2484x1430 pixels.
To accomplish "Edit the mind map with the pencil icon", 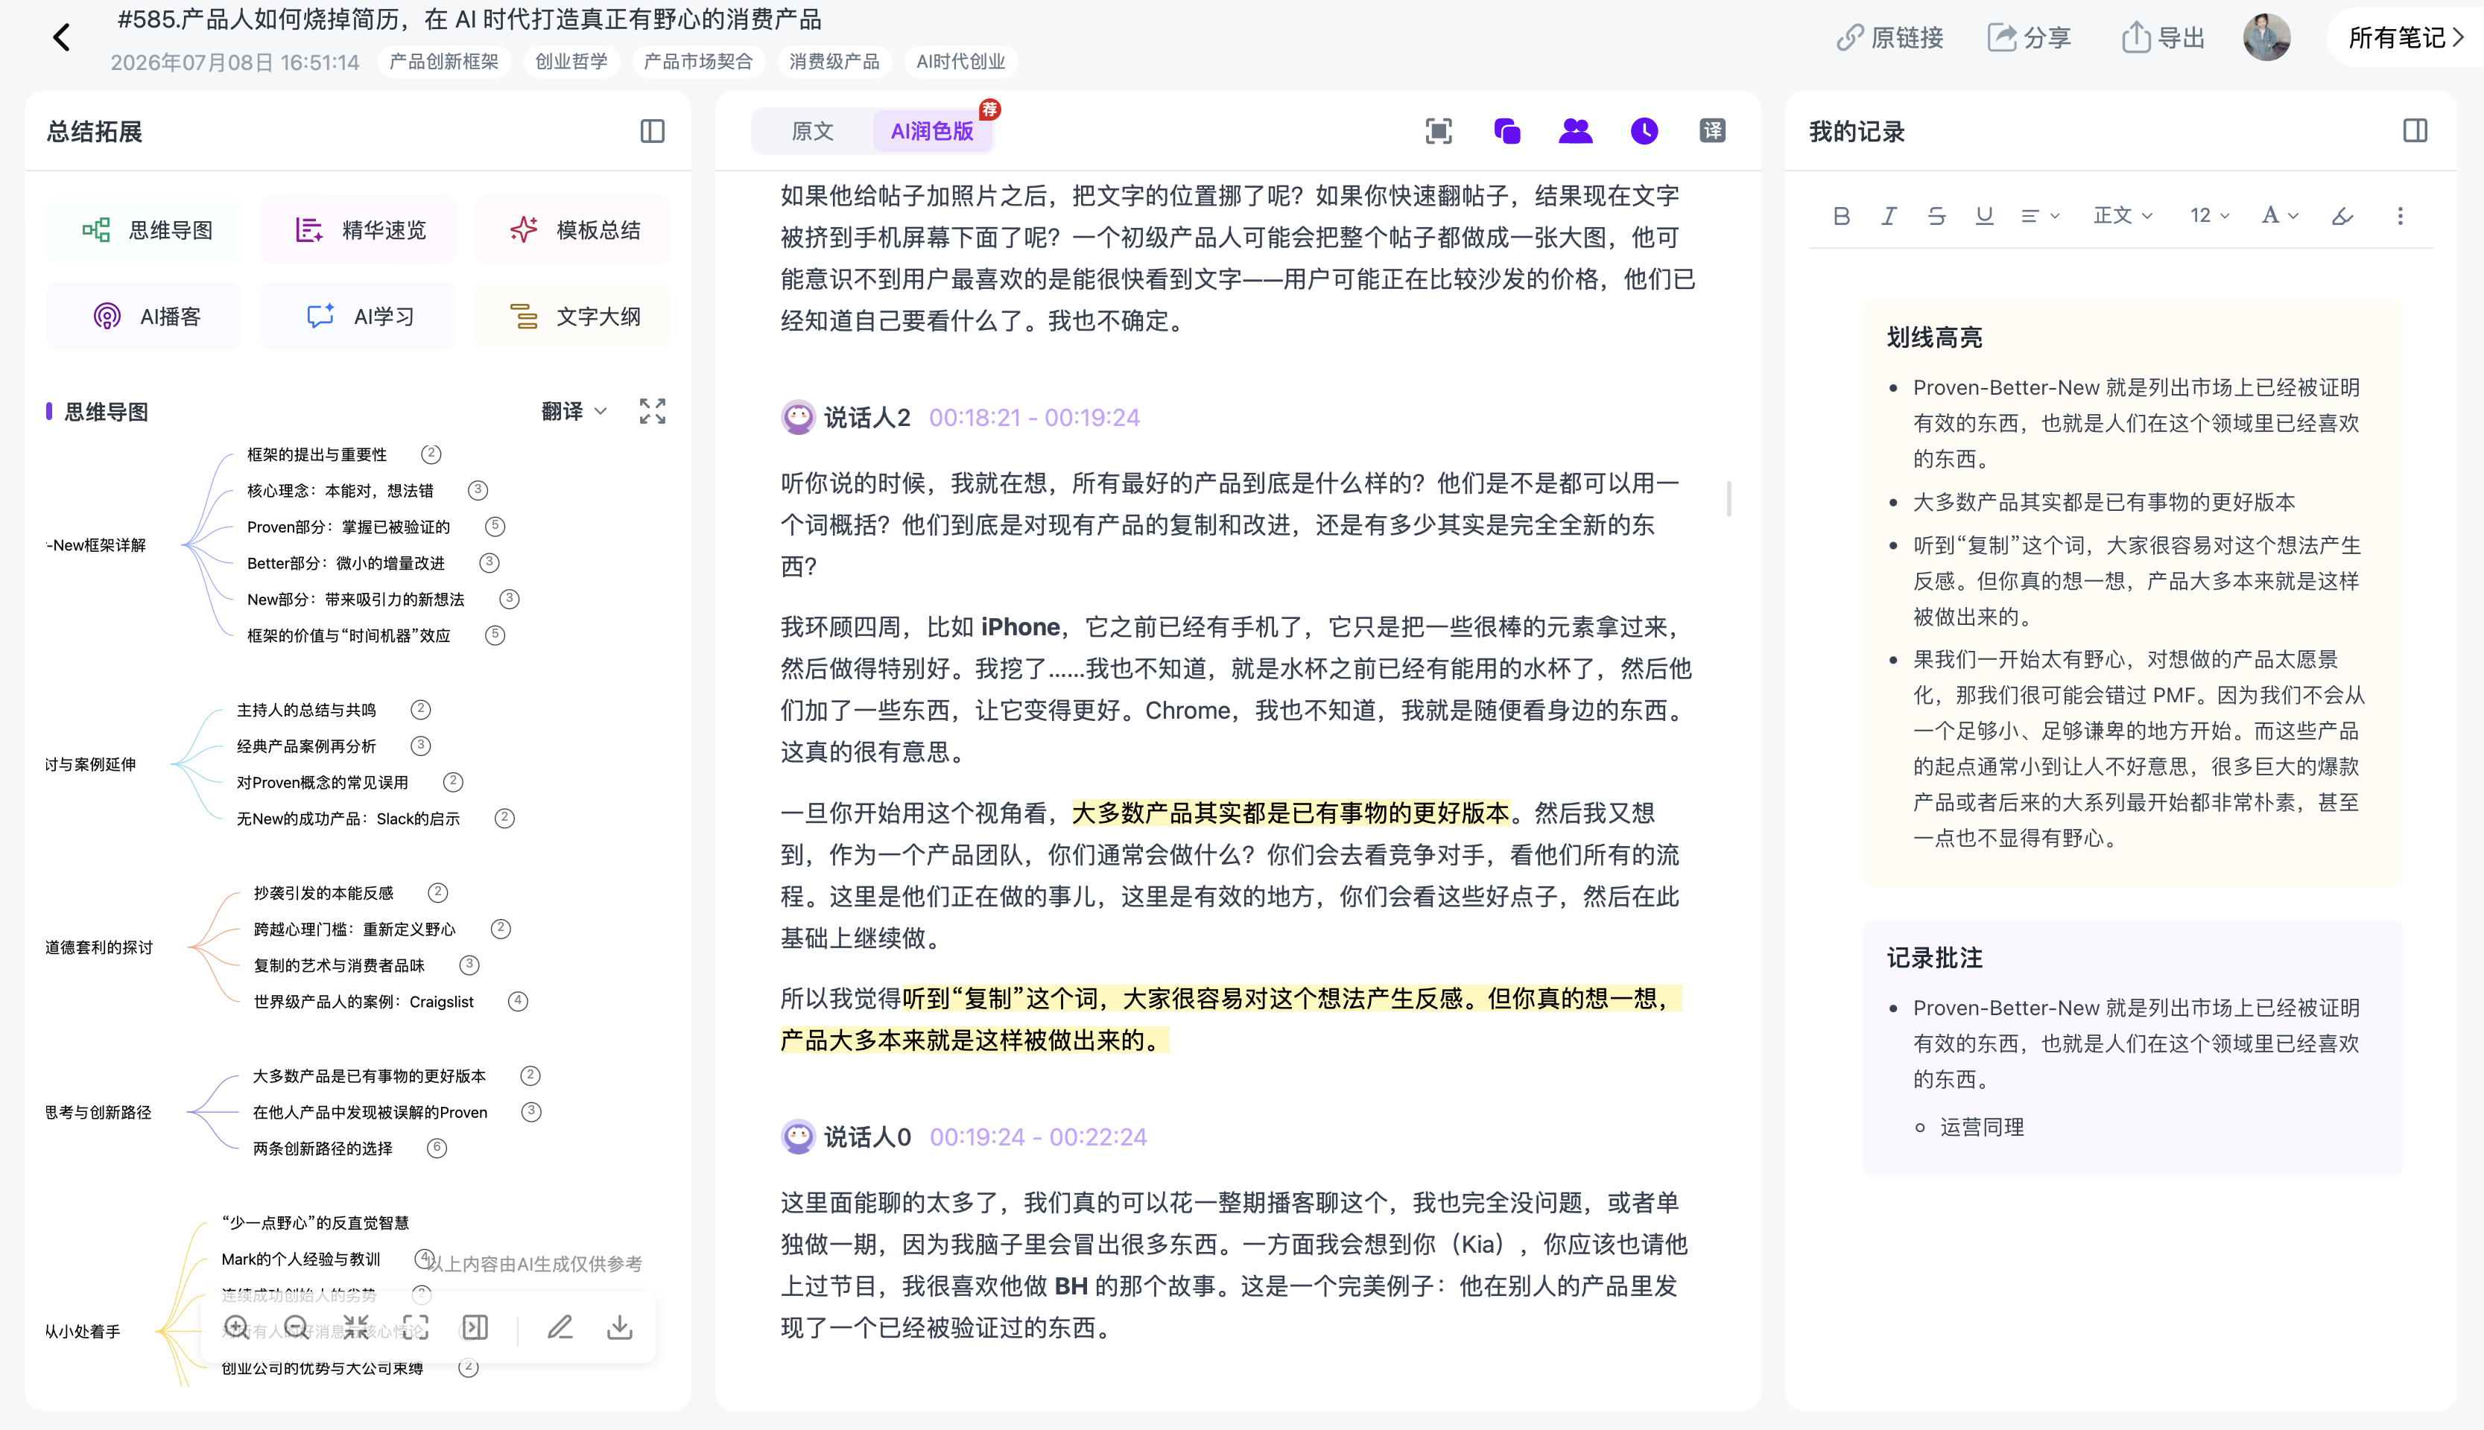I will pos(560,1328).
